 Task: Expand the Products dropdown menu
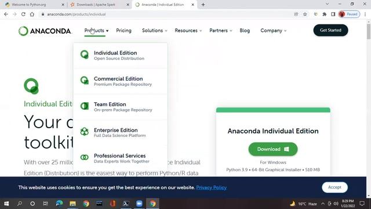coord(96,31)
